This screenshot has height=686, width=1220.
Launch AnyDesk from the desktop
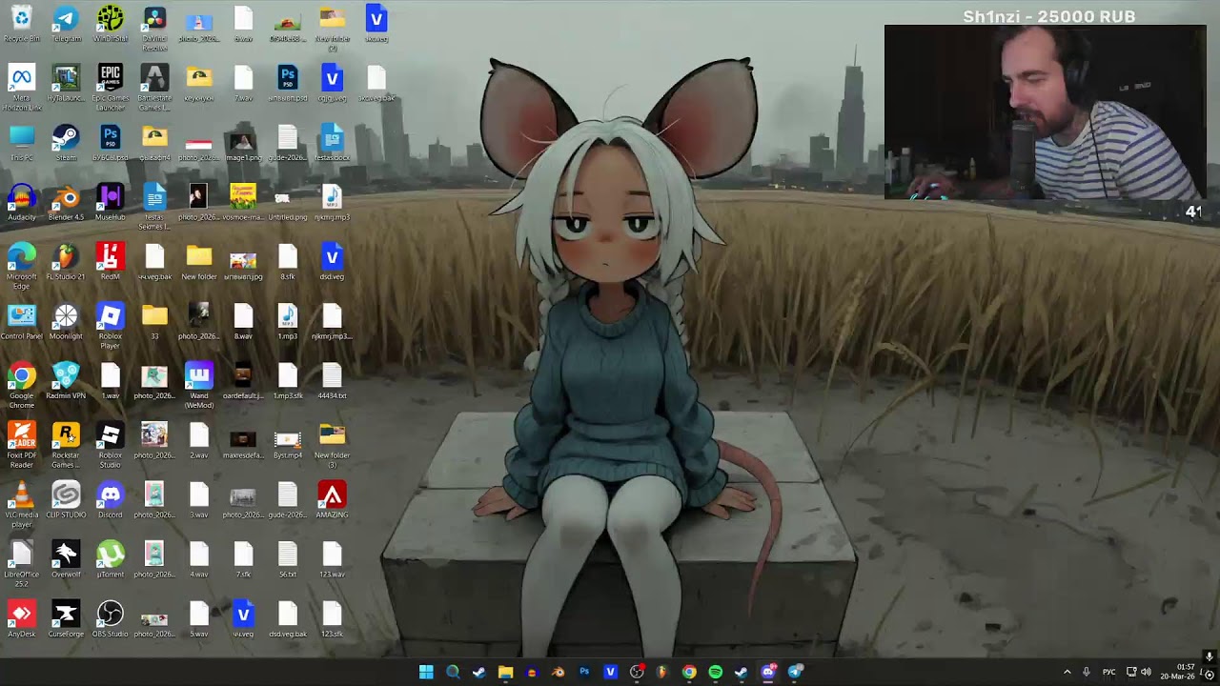(21, 620)
